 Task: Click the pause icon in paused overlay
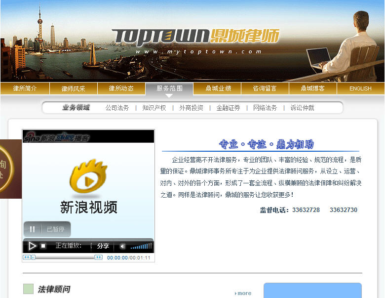click(x=33, y=229)
